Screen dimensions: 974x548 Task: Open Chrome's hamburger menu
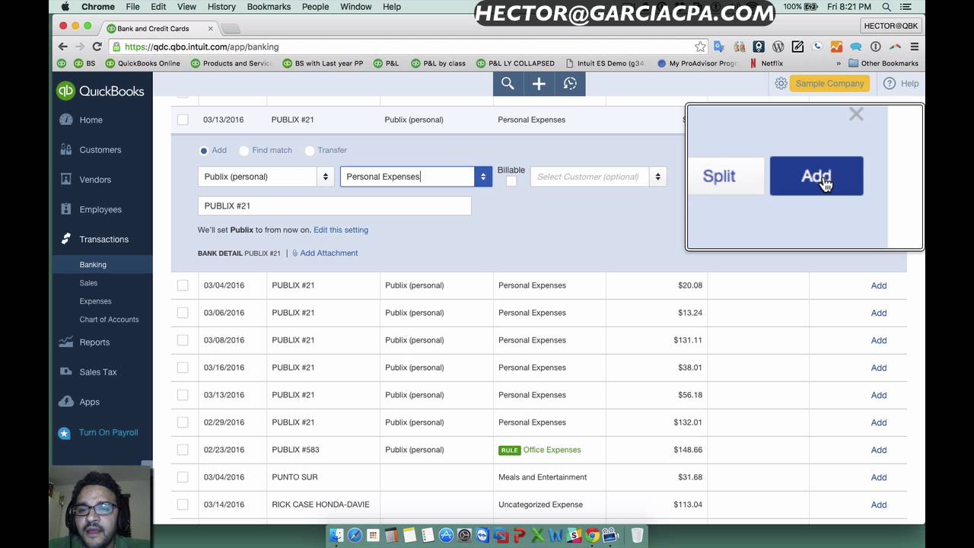click(914, 46)
